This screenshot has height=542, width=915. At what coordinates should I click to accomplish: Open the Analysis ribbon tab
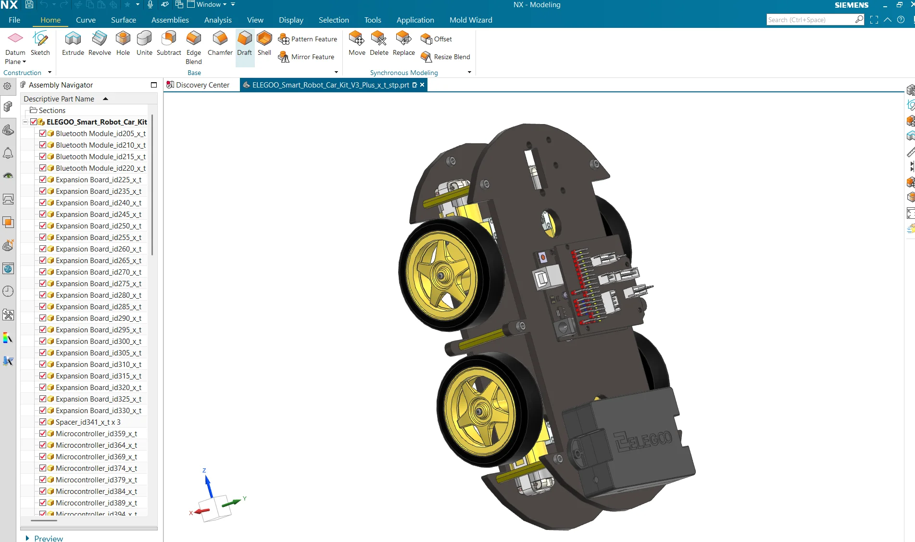coord(218,20)
